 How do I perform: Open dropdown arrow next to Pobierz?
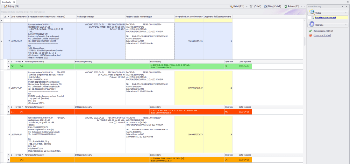point(302,6)
